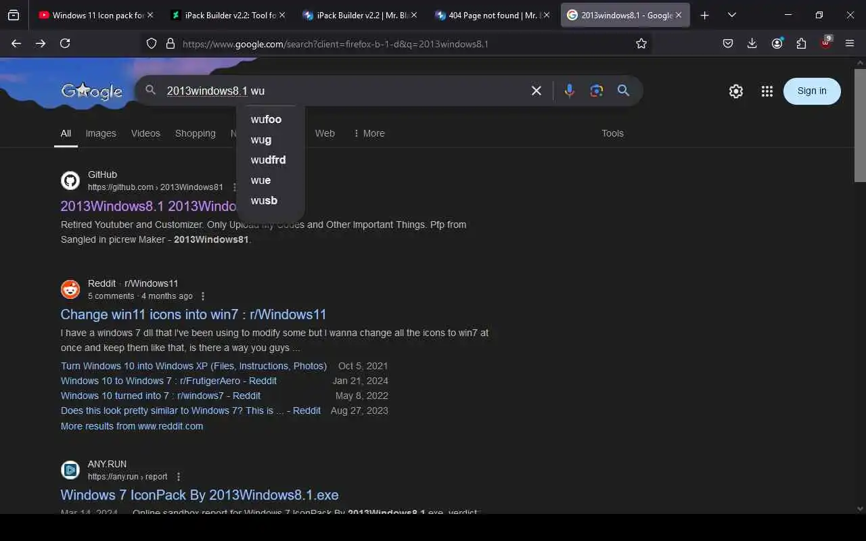Open the Google apps grid
The width and height of the screenshot is (866, 541).
(767, 91)
